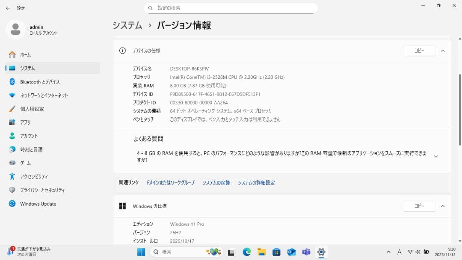
Task: Copy the デバイスの仕様 details
Action: (x=419, y=51)
